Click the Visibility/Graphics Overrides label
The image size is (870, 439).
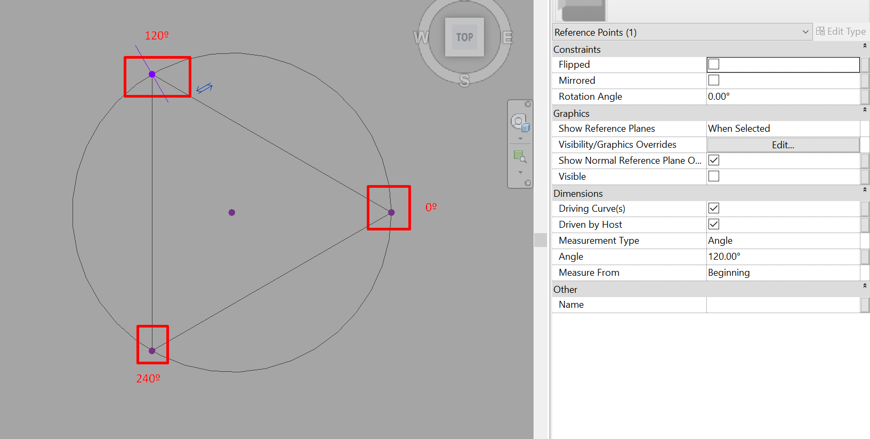(617, 145)
